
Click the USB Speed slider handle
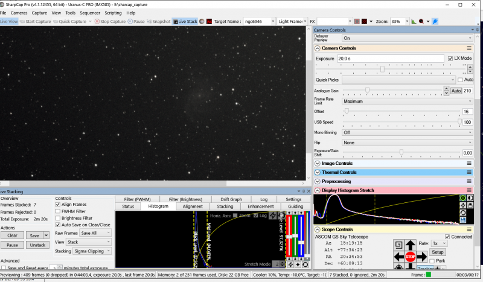tap(459, 122)
